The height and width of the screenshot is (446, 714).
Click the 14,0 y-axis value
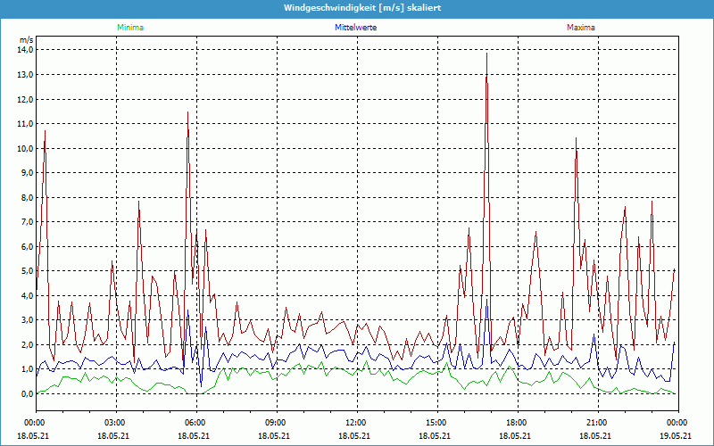click(x=25, y=50)
